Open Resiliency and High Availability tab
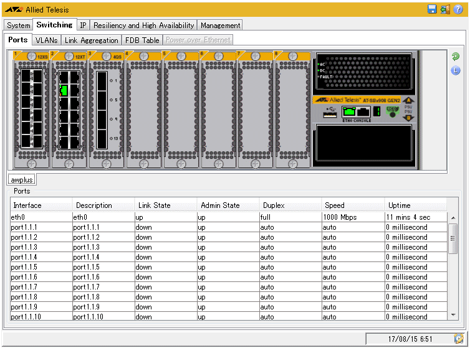470x348 pixels. (x=143, y=26)
